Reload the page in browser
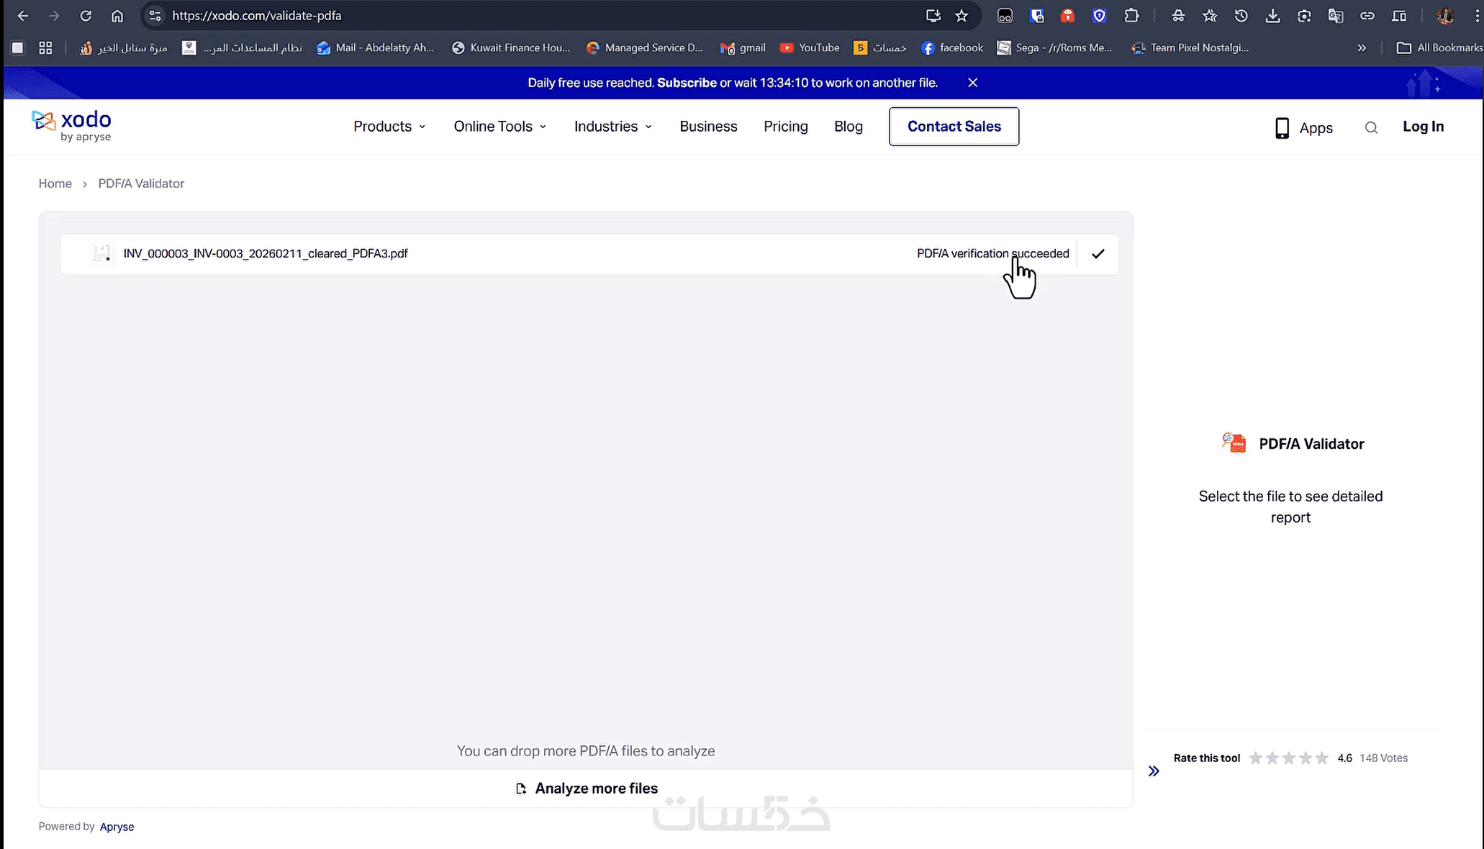Image resolution: width=1484 pixels, height=849 pixels. pos(86,16)
